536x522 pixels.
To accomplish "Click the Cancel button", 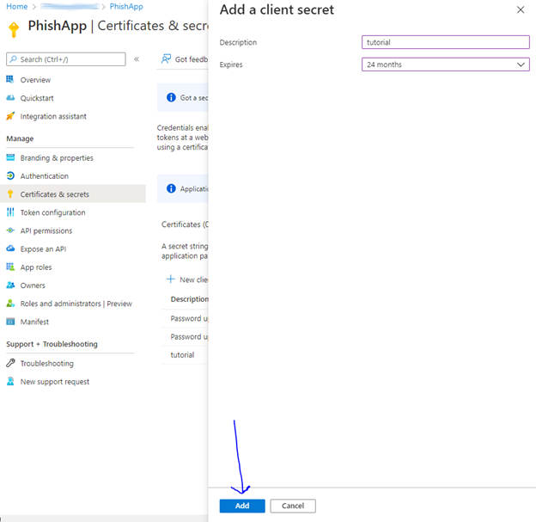I will tap(293, 506).
